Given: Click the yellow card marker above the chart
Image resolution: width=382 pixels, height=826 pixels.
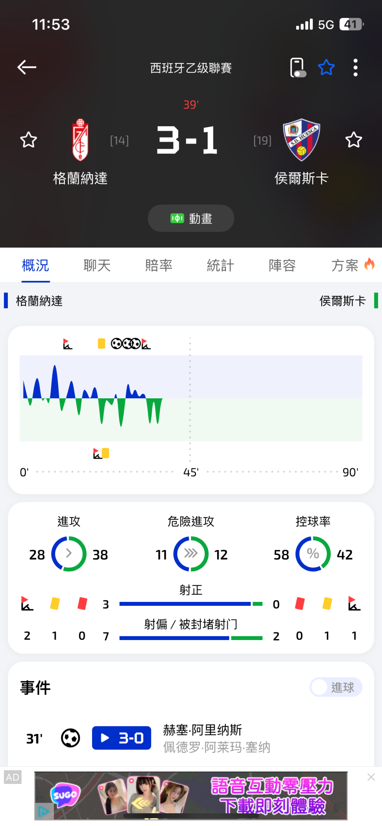Looking at the screenshot, I should coord(102,343).
